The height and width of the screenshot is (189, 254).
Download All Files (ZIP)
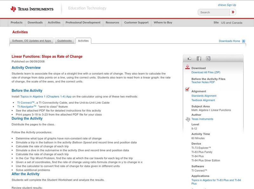click(x=206, y=72)
